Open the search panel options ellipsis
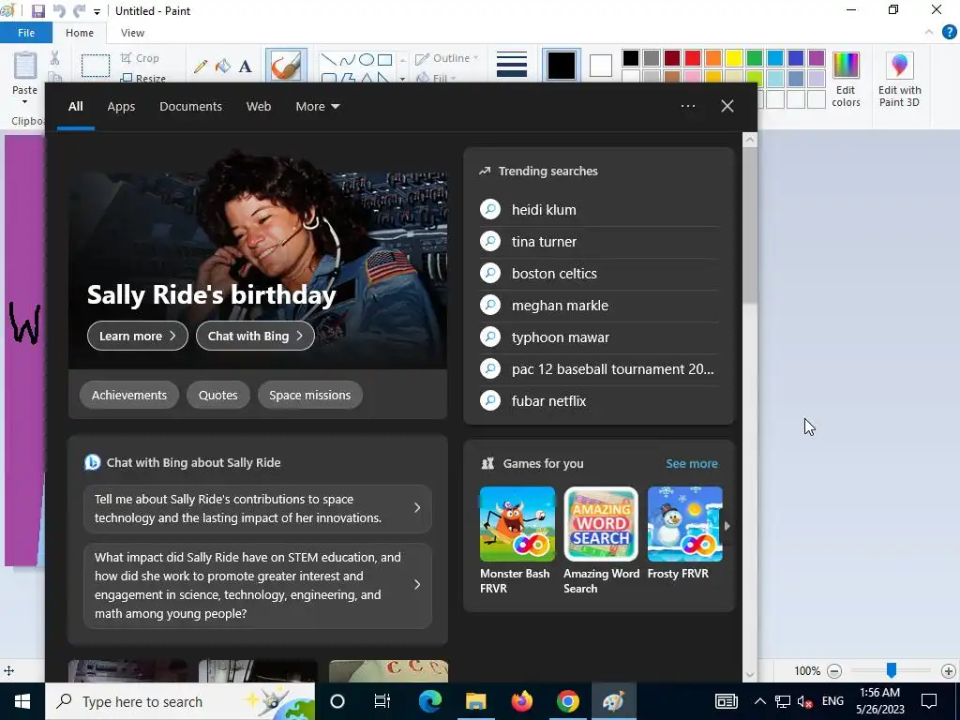 pos(687,107)
